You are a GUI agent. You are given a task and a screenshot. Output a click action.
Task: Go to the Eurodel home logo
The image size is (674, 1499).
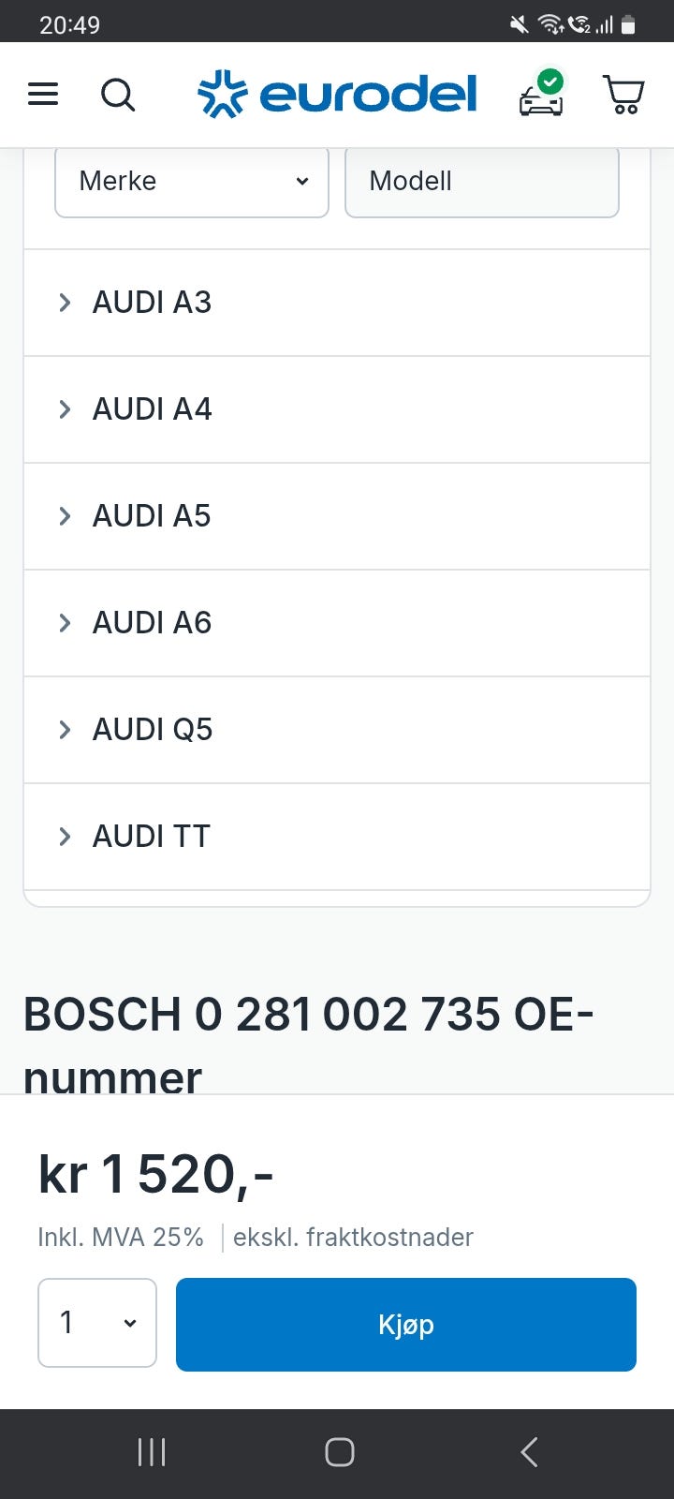337,95
